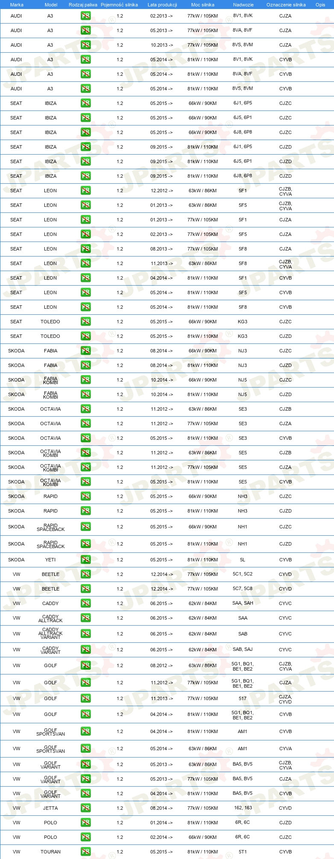This screenshot has height=859, width=334.
Task: Click the fuel icon in the RAPID SPACEBACK CJZC row
Action: pyautogui.click(x=86, y=527)
